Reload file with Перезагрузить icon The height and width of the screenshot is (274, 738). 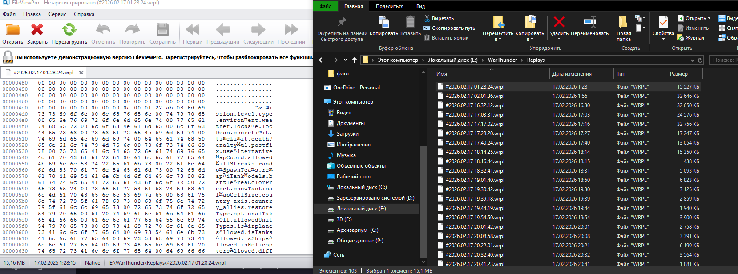(x=69, y=30)
